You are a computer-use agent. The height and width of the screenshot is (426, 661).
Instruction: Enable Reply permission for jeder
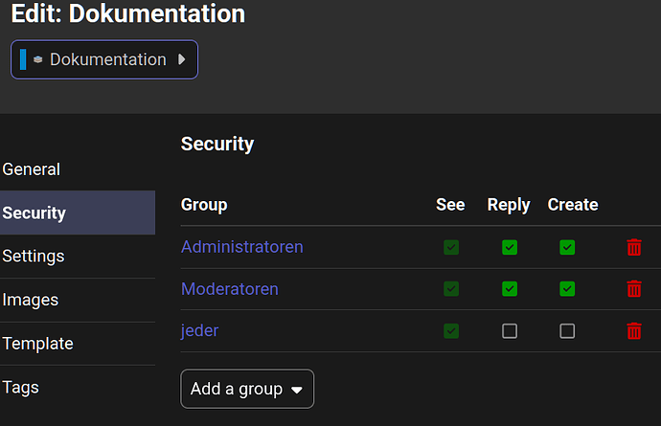(x=510, y=331)
